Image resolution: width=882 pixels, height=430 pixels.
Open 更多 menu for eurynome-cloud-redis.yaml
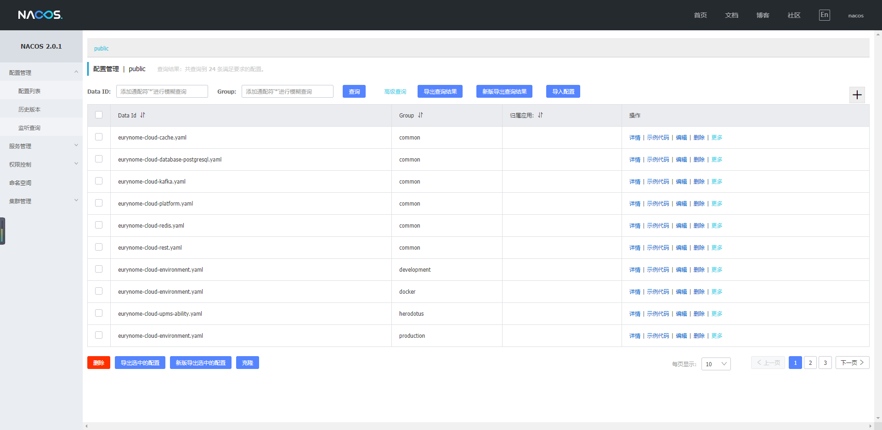click(x=717, y=226)
